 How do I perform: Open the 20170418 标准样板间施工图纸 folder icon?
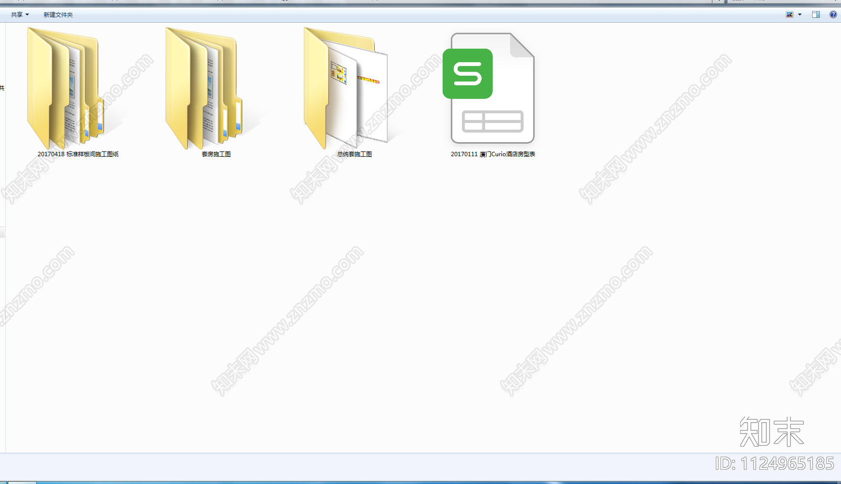click(66, 88)
